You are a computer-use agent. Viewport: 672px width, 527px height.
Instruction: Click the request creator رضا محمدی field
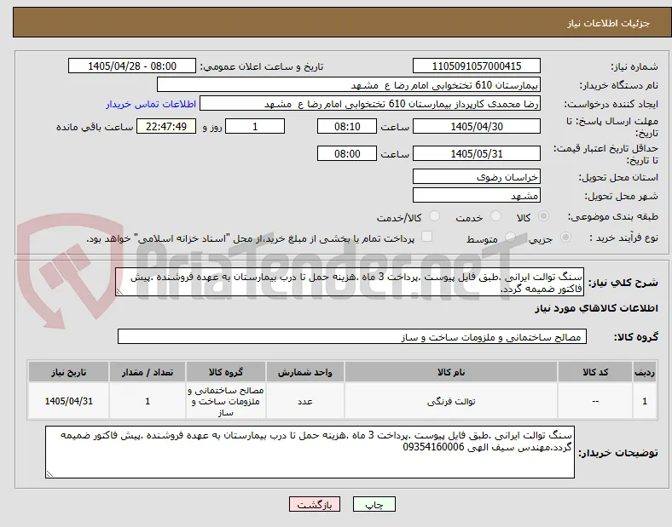[370, 104]
